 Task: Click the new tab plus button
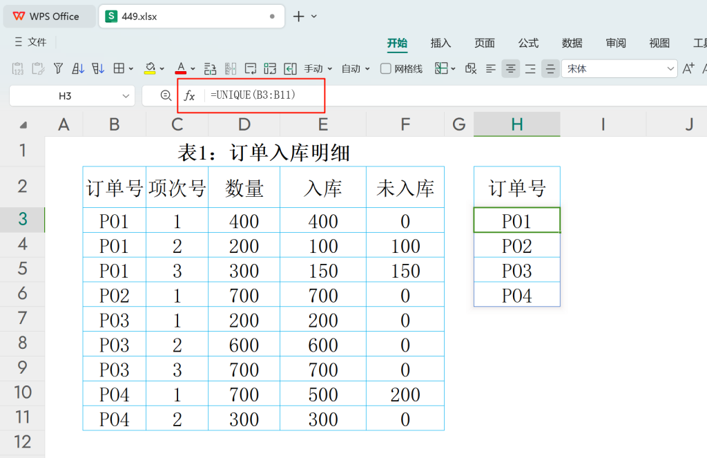(298, 17)
